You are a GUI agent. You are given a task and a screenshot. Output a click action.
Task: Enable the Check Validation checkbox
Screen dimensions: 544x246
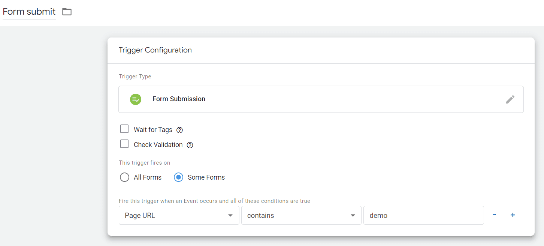124,144
